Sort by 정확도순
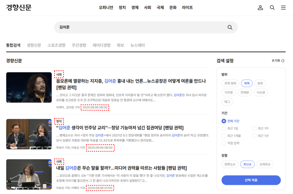Screen dimensions: 293x194 [x=230, y=164]
